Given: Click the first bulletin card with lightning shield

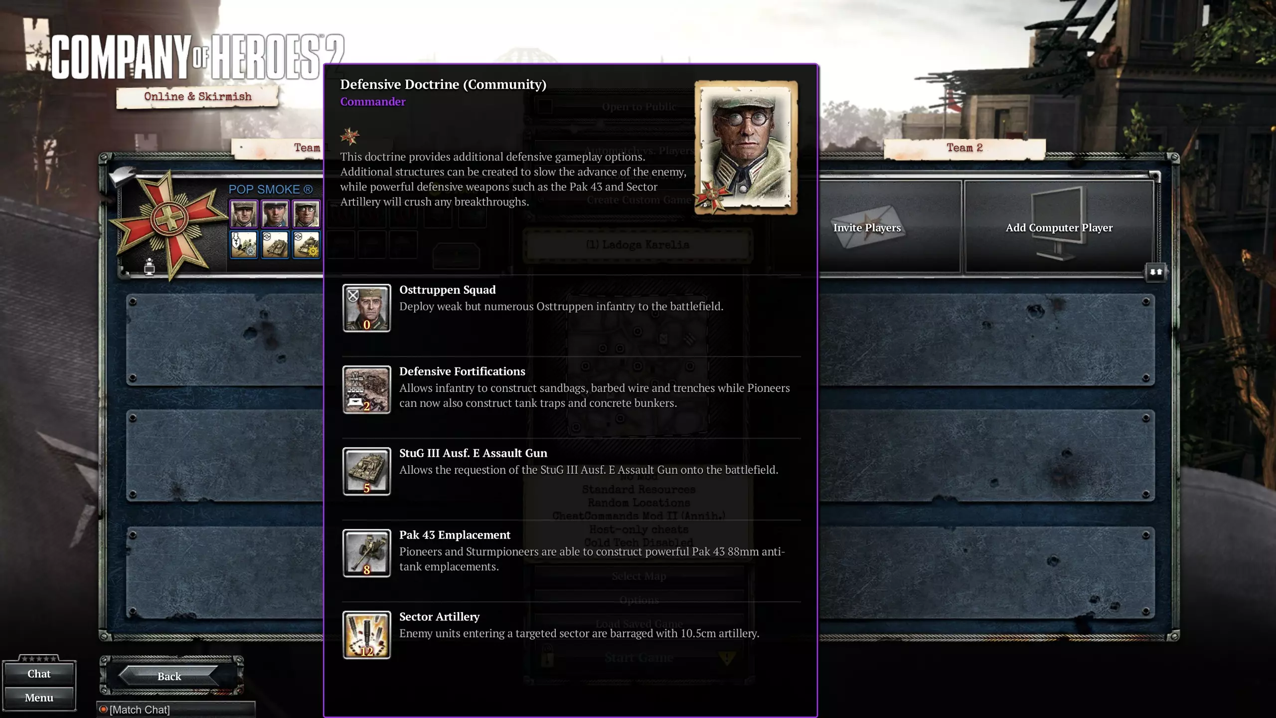Looking at the screenshot, I should (244, 244).
